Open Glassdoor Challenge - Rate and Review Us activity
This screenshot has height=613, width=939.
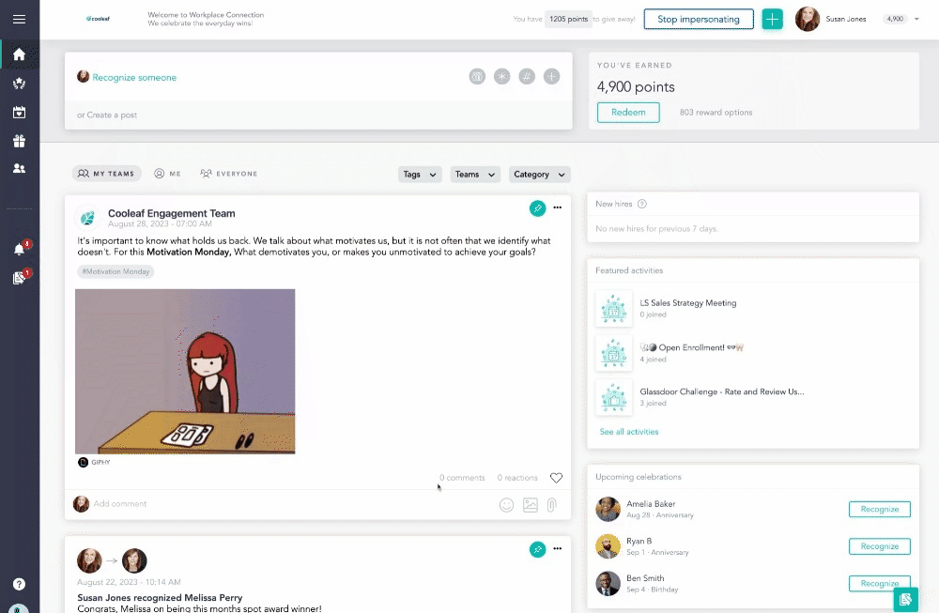(721, 392)
